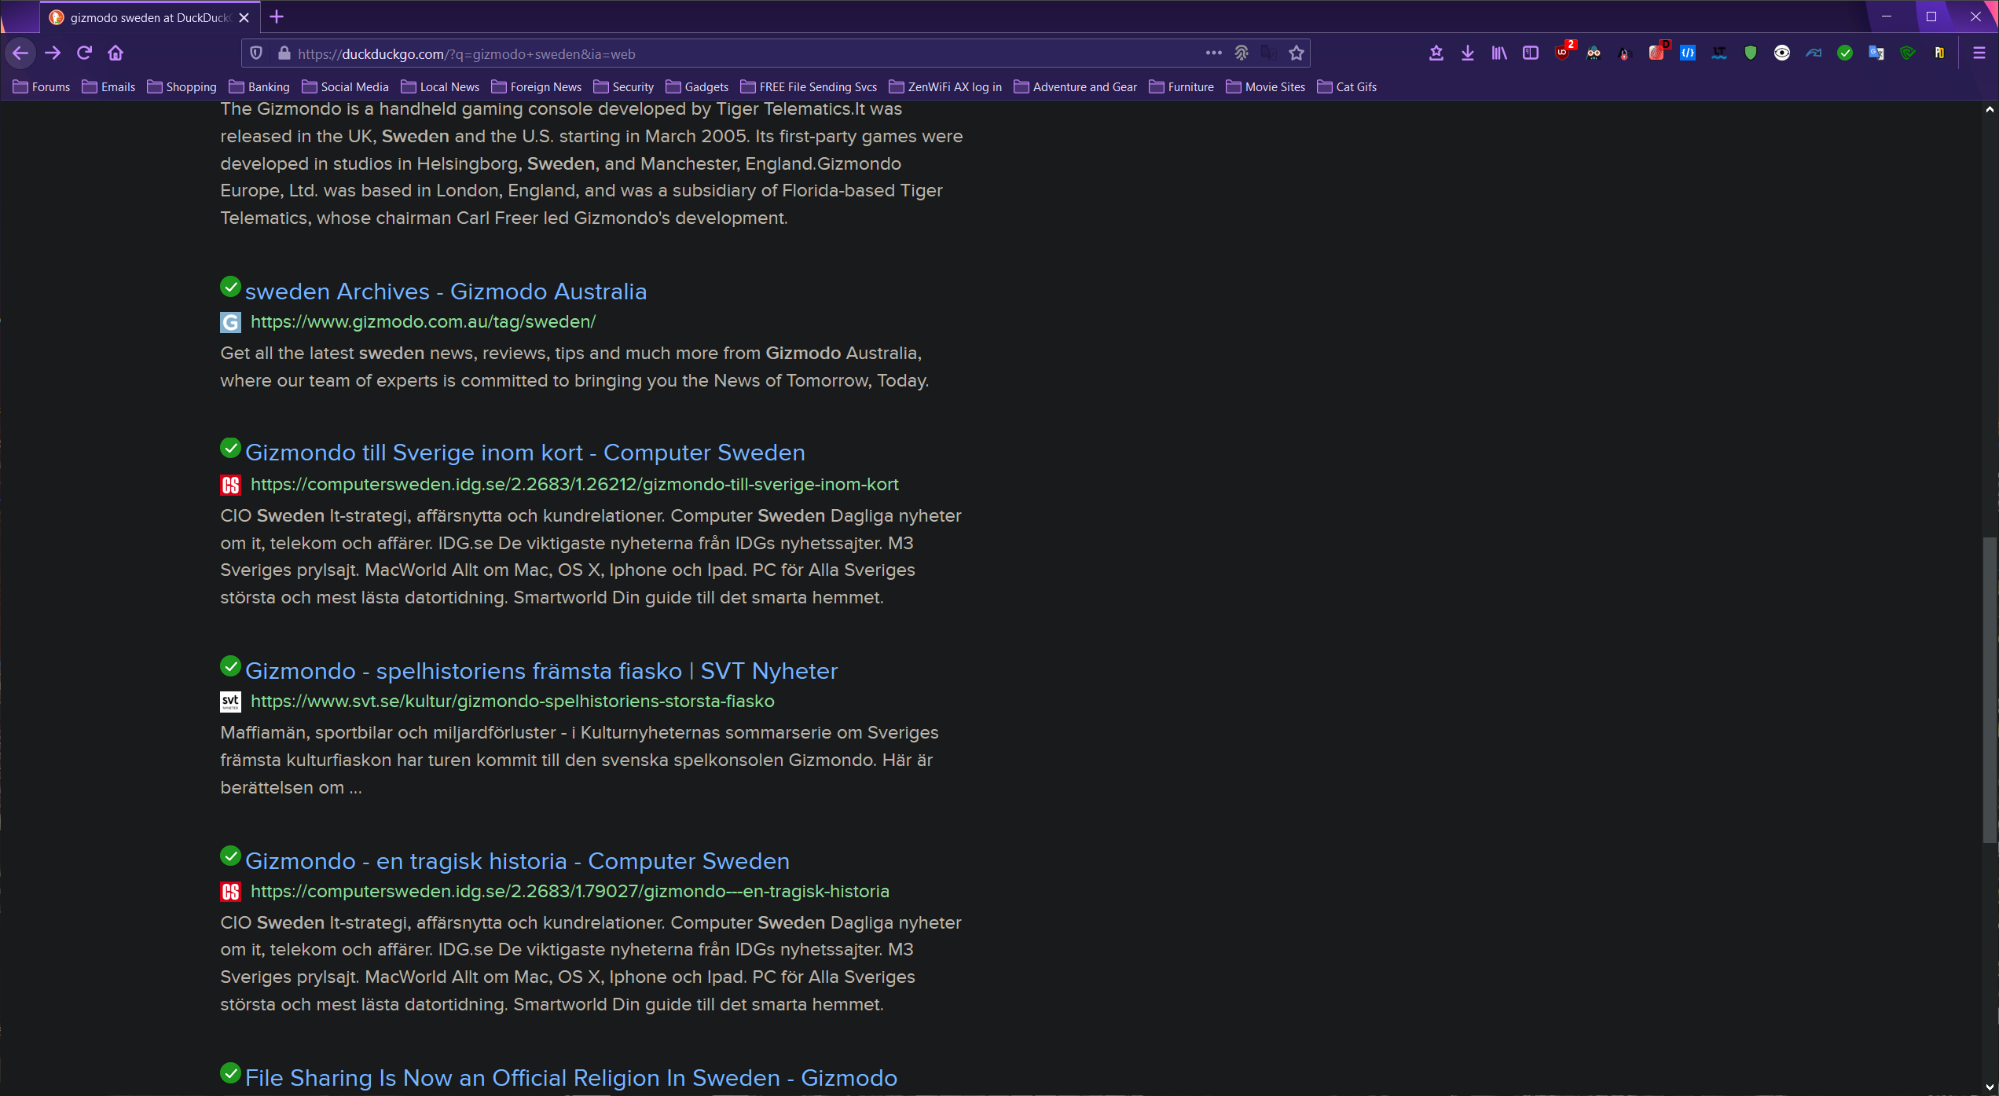Viewport: 1999px width, 1096px height.
Task: Expand the Foreign News bookmarks folder
Action: [x=537, y=87]
